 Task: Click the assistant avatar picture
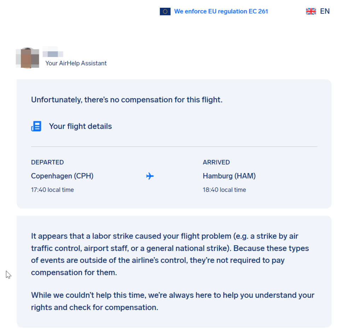(x=28, y=58)
